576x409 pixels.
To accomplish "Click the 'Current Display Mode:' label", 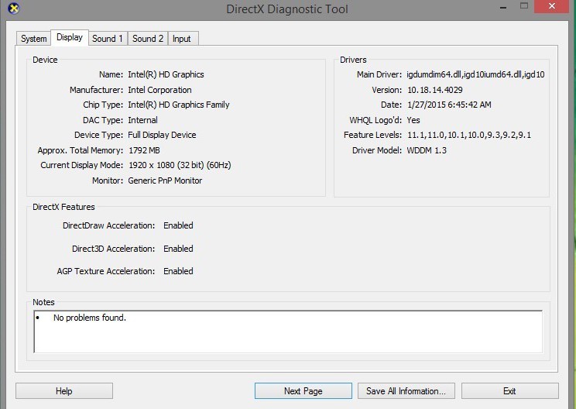I will pos(81,165).
